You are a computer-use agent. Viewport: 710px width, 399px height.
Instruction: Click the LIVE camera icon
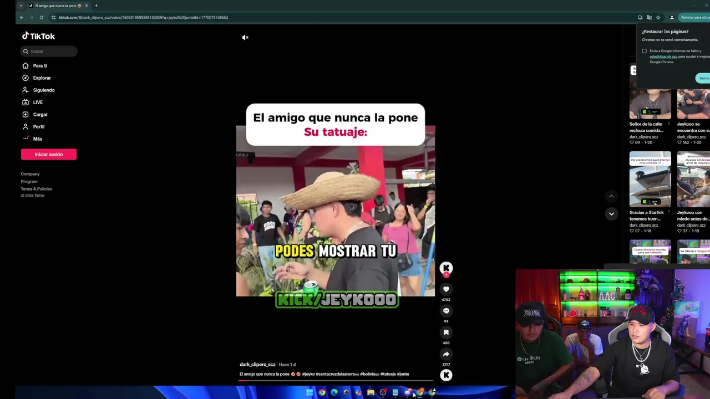pyautogui.click(x=26, y=103)
